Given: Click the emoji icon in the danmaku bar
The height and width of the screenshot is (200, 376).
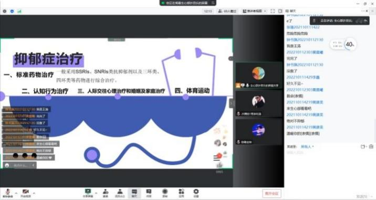Looking at the screenshot, I should pos(7,165).
